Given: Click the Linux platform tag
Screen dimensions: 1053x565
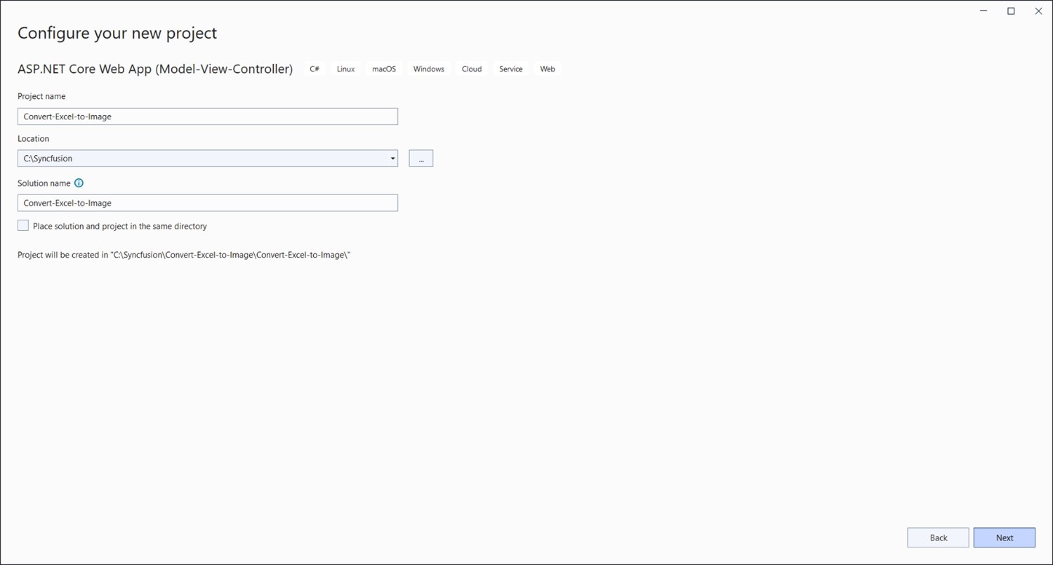Looking at the screenshot, I should [x=345, y=69].
